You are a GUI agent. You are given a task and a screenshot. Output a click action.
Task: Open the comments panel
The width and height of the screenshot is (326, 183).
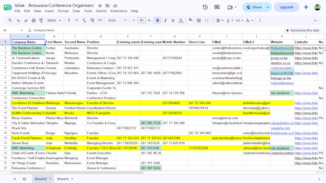tap(217, 7)
